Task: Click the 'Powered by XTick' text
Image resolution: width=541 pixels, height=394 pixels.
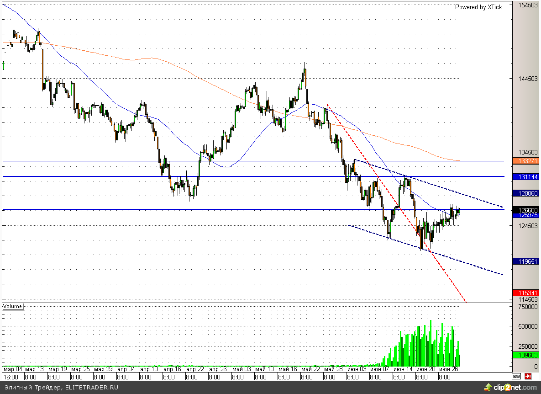Action: (478, 7)
